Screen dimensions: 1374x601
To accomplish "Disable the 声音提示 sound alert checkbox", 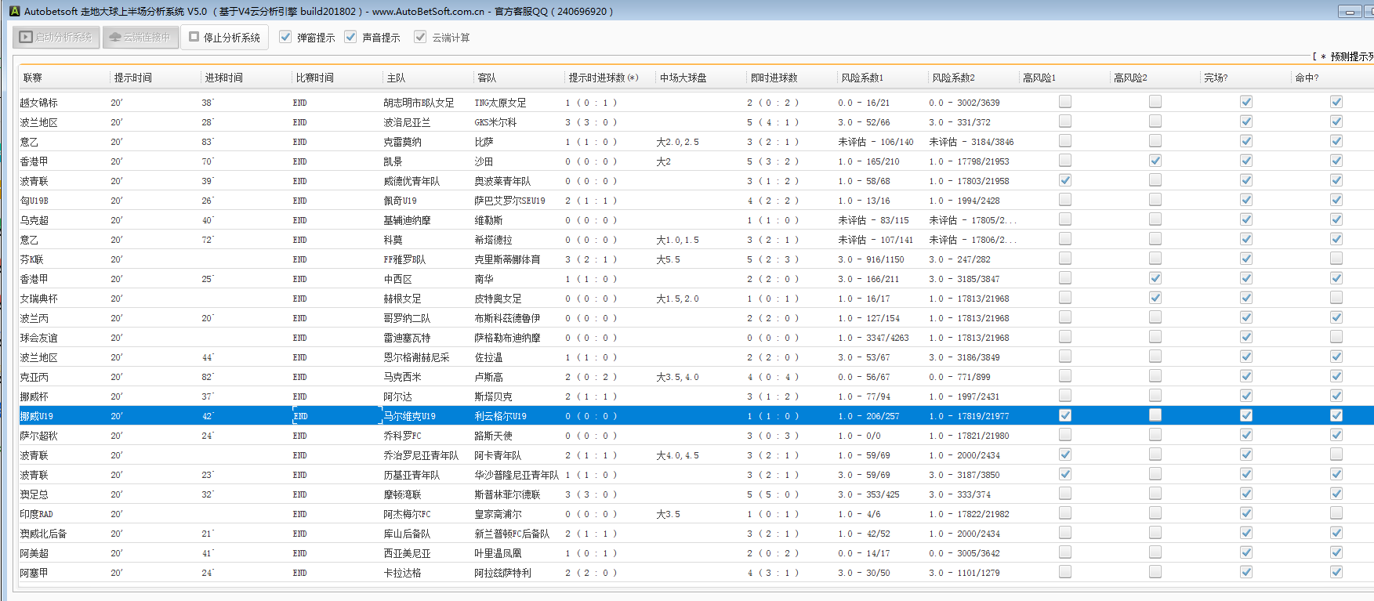I will tap(350, 37).
